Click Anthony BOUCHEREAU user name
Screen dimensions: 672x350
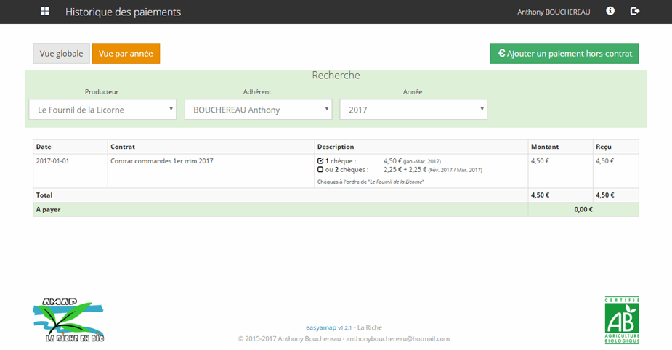(554, 12)
